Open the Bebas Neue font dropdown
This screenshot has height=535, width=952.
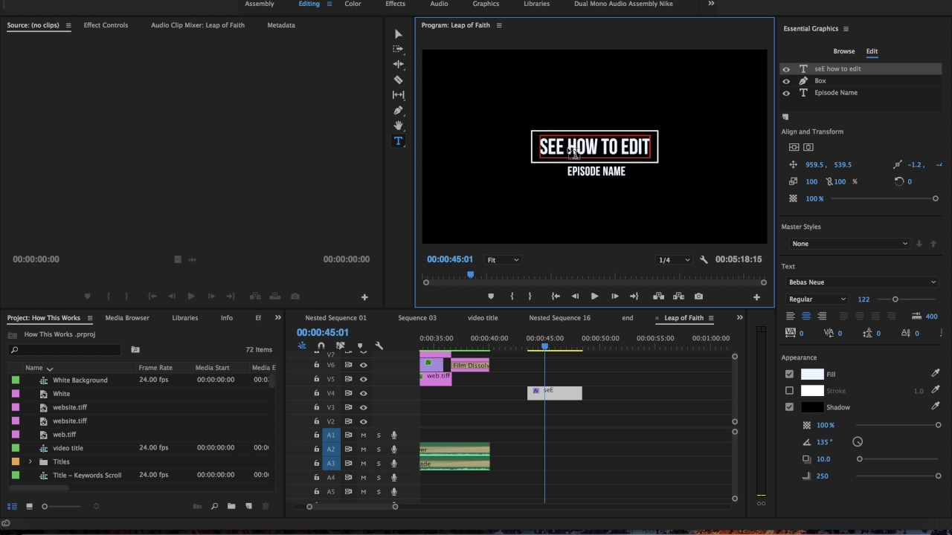pos(861,282)
